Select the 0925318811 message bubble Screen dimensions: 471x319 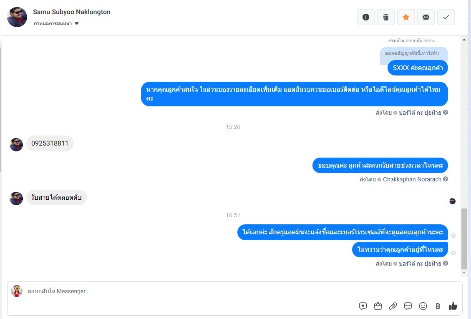[50, 143]
